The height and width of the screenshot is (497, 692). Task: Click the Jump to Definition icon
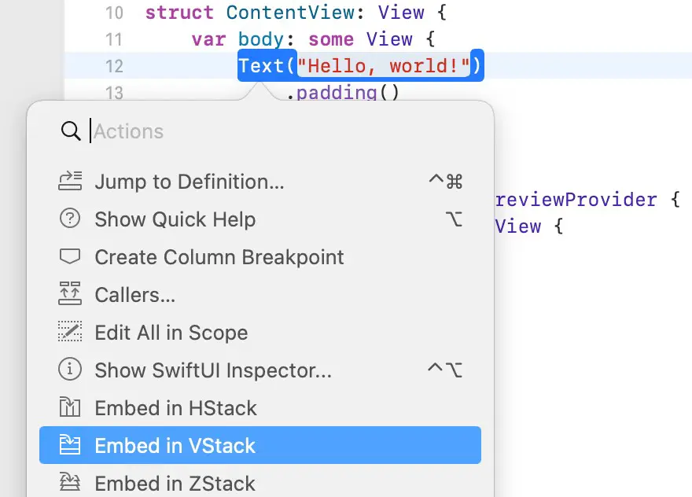pyautogui.click(x=70, y=181)
